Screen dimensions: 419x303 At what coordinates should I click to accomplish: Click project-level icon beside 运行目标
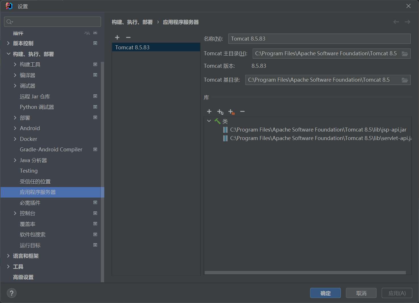(95, 245)
